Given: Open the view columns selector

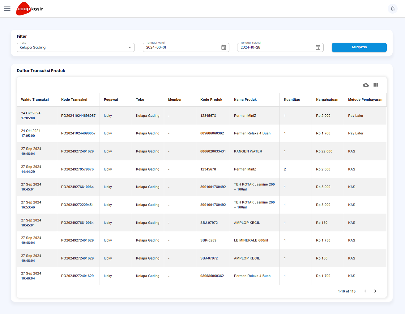Looking at the screenshot, I should 376,85.
